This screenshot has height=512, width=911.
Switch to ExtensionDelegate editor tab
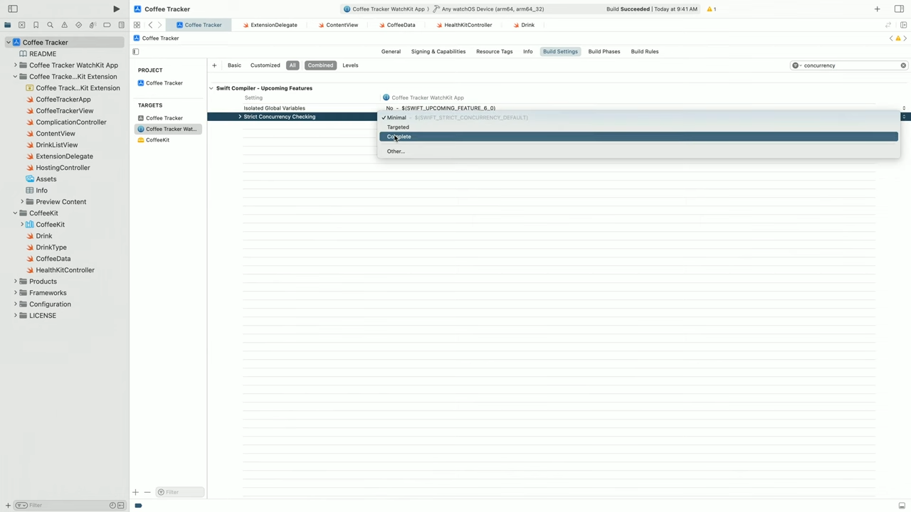[270, 25]
